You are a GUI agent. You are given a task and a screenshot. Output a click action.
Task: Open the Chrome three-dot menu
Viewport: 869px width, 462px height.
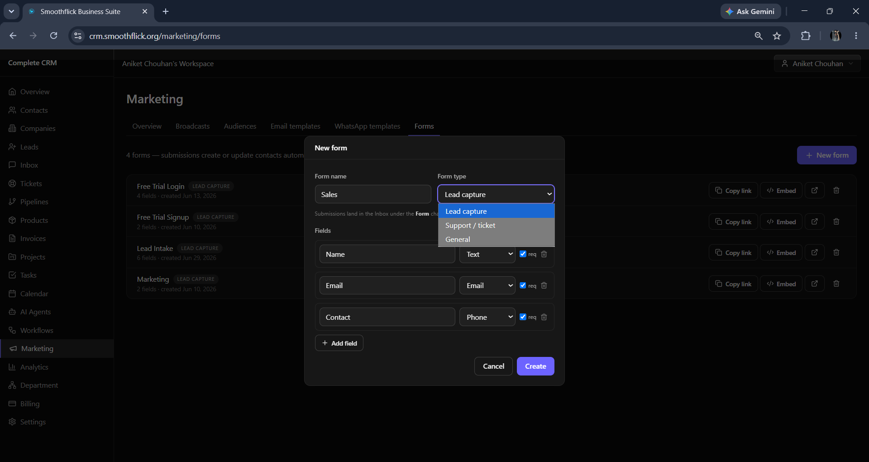coord(856,36)
